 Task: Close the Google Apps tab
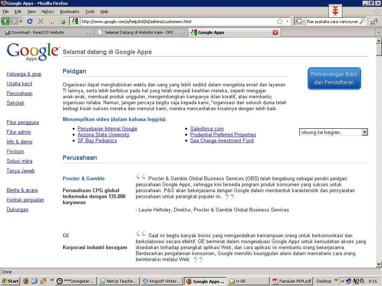coord(275,32)
